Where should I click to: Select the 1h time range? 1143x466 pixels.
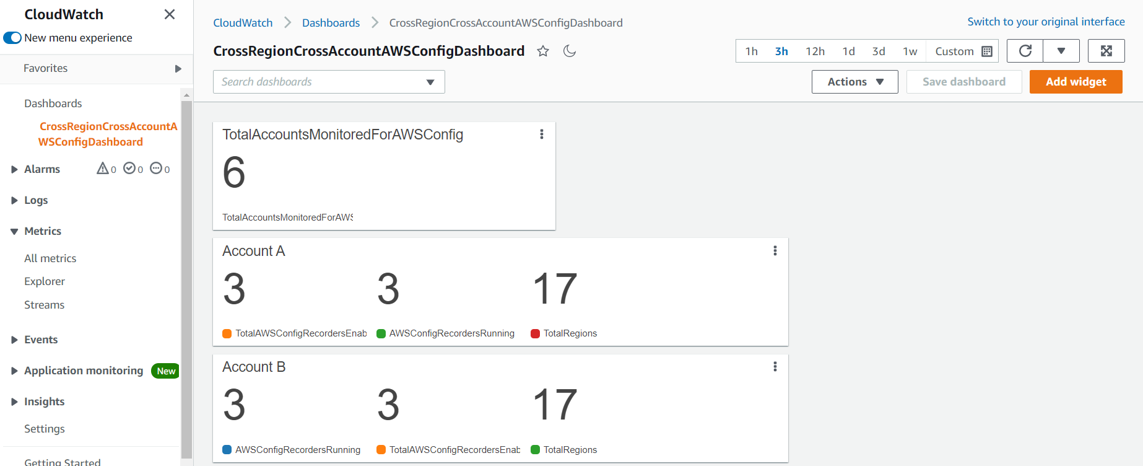[751, 51]
